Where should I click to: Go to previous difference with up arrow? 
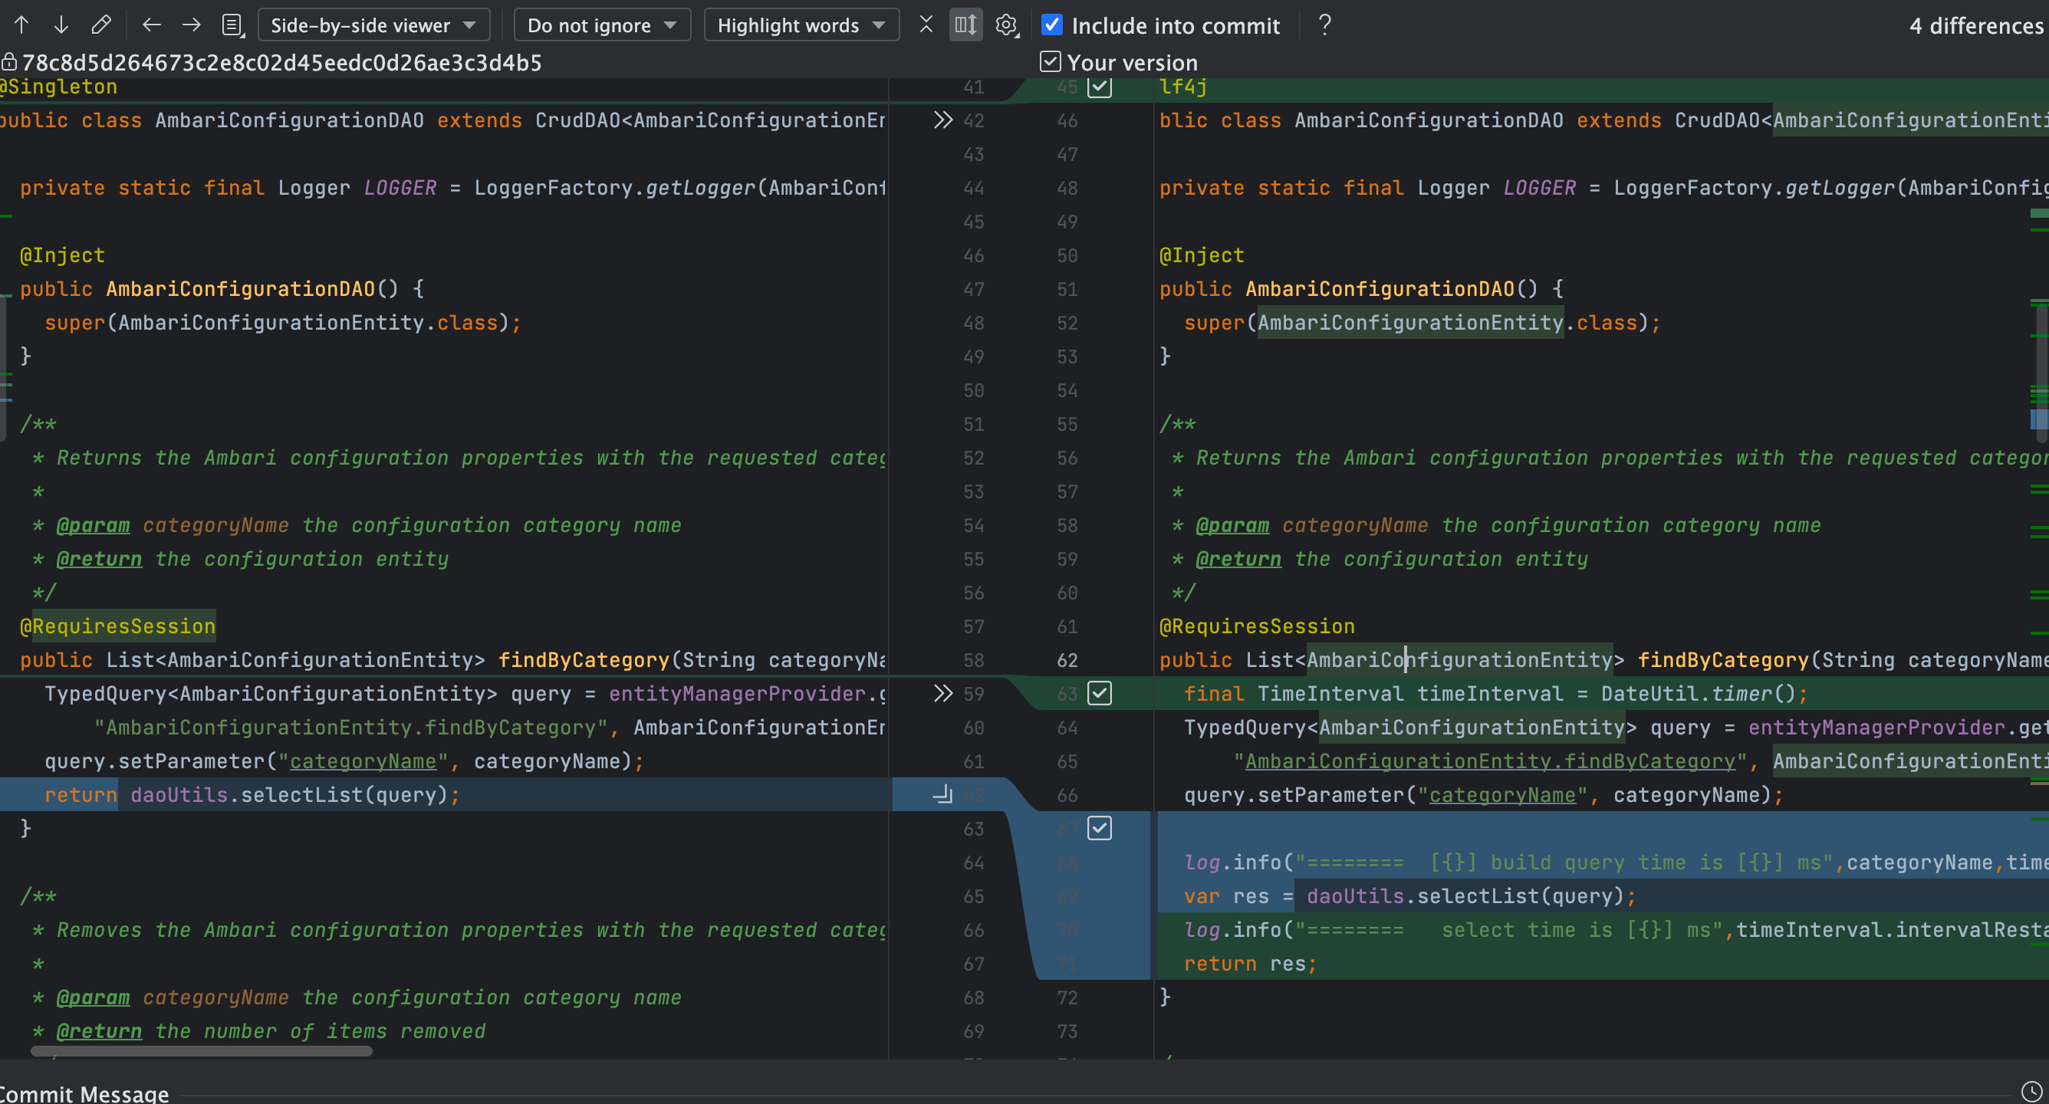21,25
